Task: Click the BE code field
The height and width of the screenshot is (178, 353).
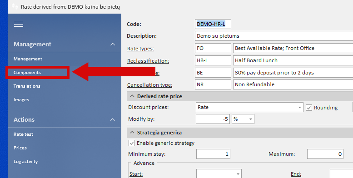Action: [213, 73]
